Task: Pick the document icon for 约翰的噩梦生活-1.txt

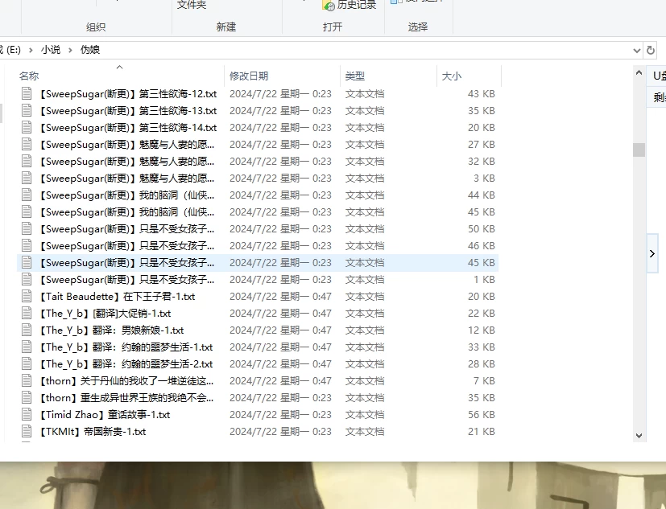Action: point(27,347)
